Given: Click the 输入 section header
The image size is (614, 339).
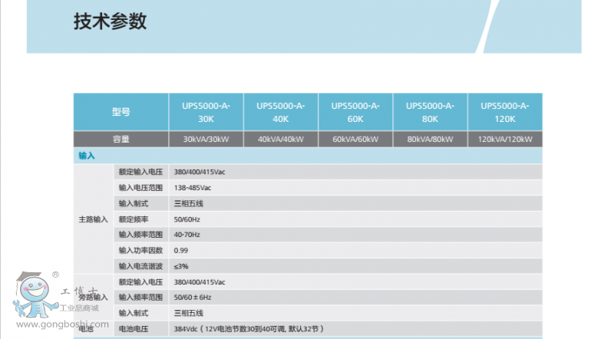Looking at the screenshot, I should click(x=87, y=156).
